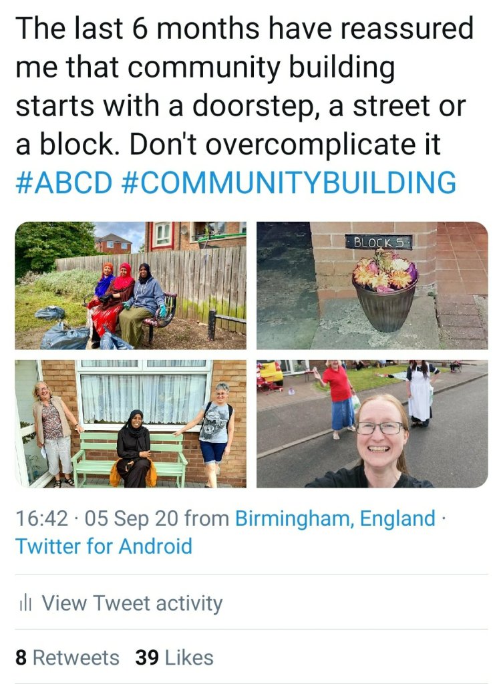Tap the tweet text about community building
The width and height of the screenshot is (503, 684).
click(x=244, y=86)
